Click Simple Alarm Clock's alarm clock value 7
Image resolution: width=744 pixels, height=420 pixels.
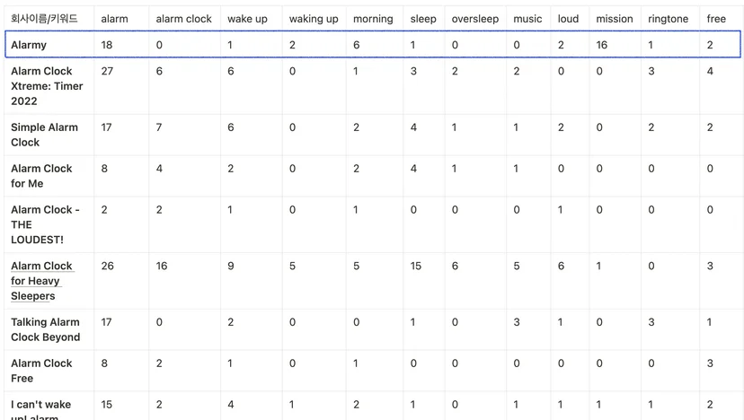pos(159,127)
